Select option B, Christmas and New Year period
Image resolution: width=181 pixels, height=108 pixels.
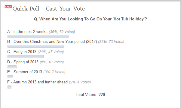point(52,41)
